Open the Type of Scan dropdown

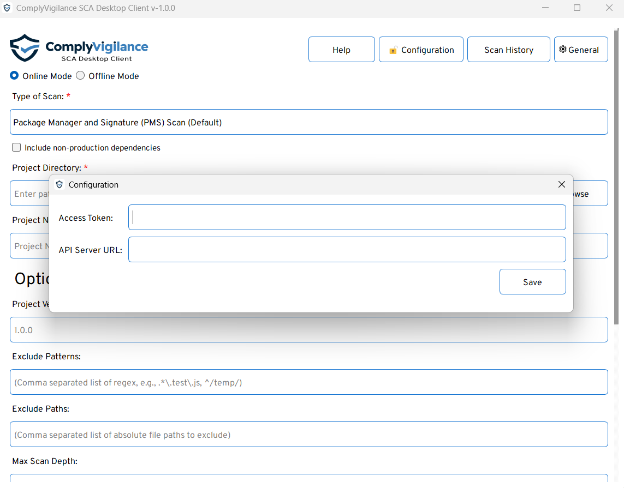click(308, 122)
